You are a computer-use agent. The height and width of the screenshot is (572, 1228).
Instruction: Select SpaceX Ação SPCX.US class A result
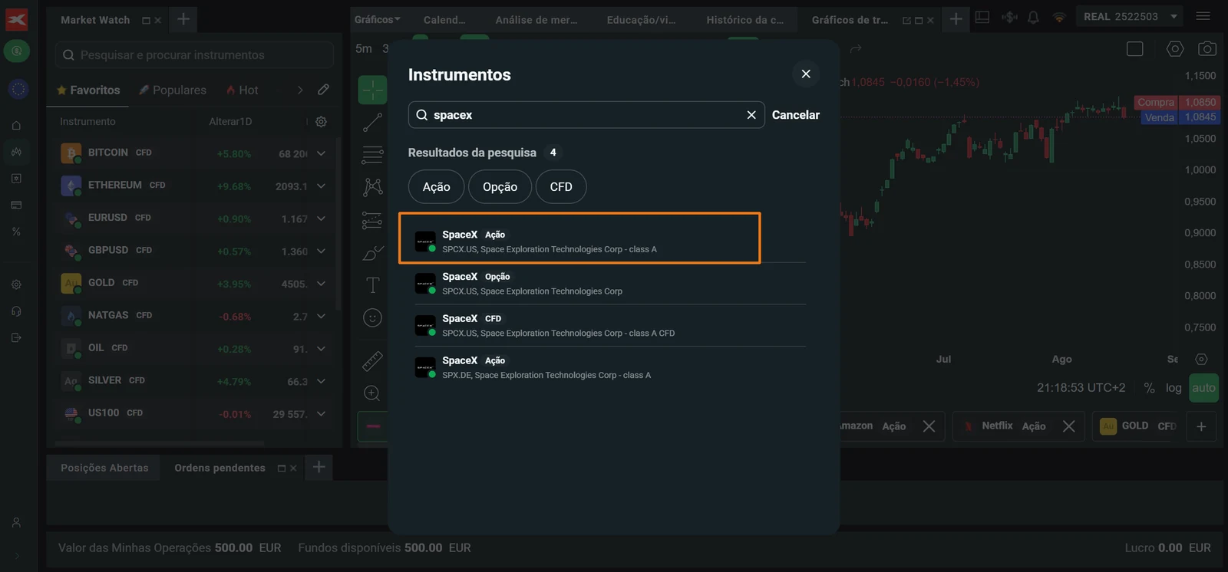pyautogui.click(x=579, y=238)
